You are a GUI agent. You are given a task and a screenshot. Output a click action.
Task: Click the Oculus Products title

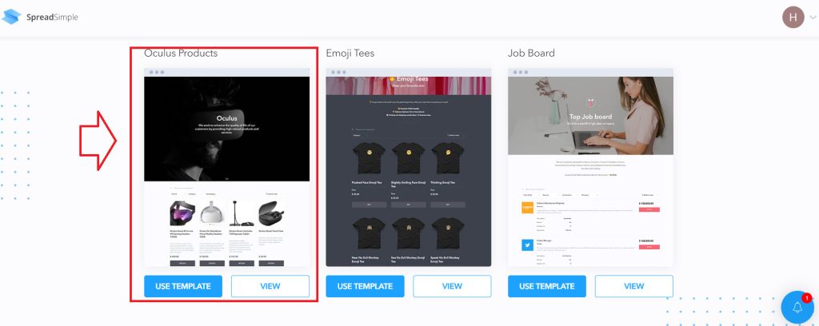pyautogui.click(x=181, y=54)
